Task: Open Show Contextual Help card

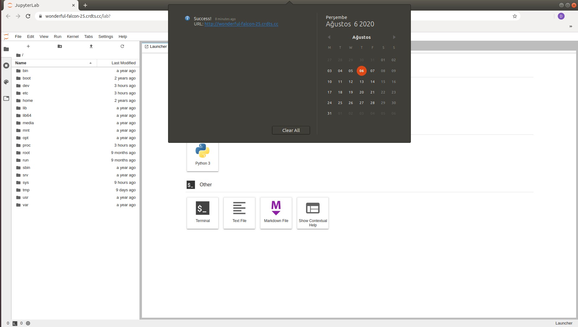Action: click(x=313, y=213)
